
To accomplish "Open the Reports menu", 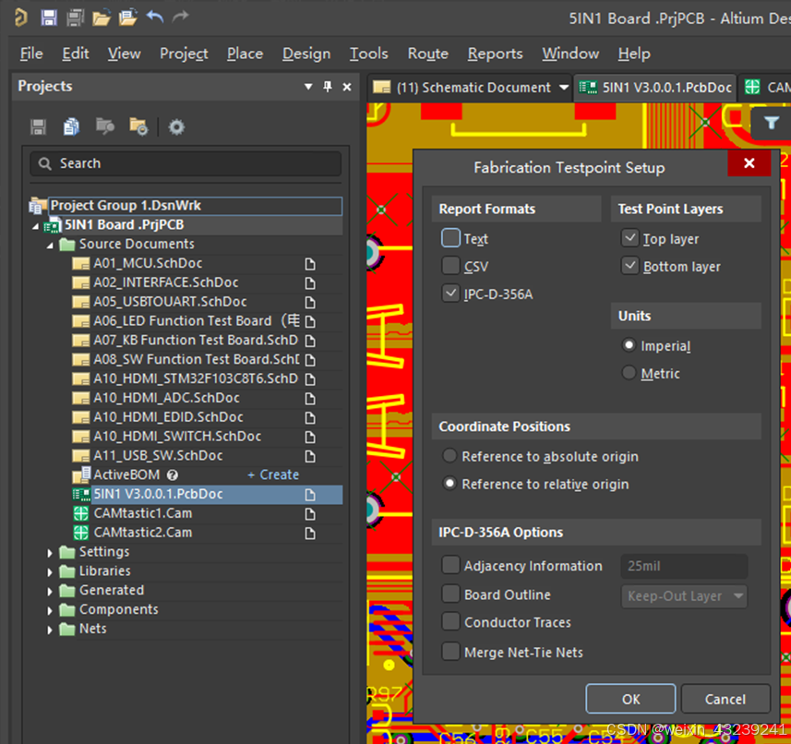I will coord(495,54).
